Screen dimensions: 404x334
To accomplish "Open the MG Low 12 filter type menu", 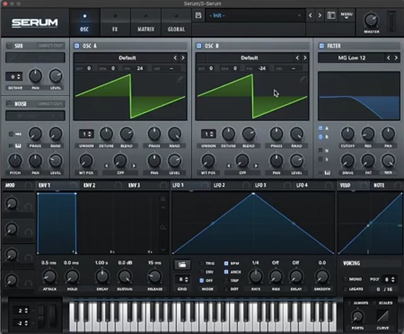I will pos(352,58).
